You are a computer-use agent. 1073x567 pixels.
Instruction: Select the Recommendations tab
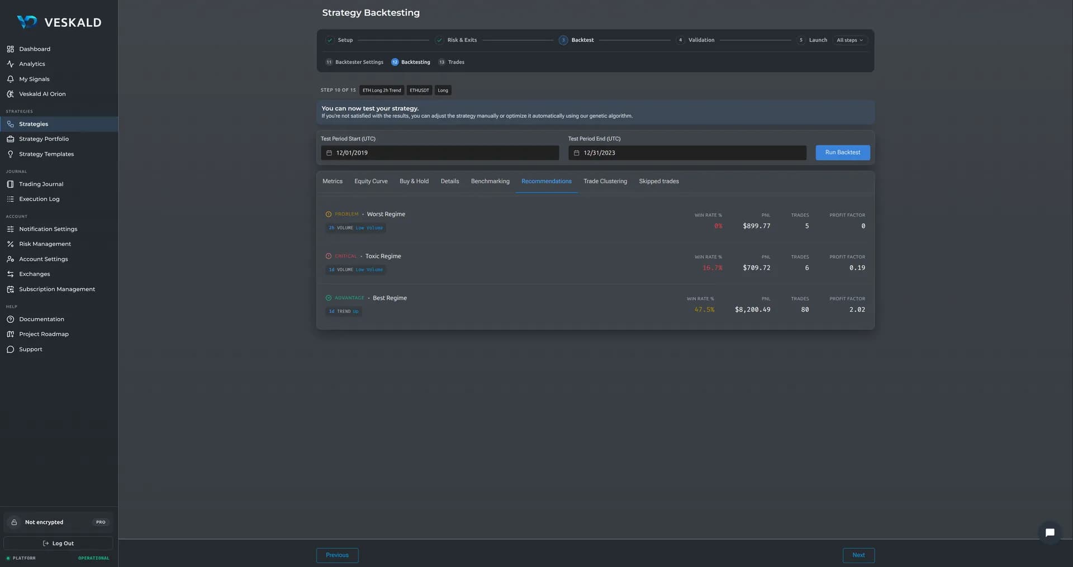(547, 182)
